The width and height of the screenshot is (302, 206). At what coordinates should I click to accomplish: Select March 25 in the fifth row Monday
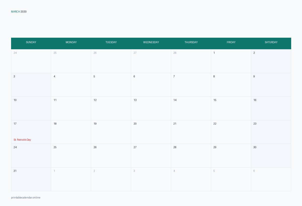click(71, 156)
